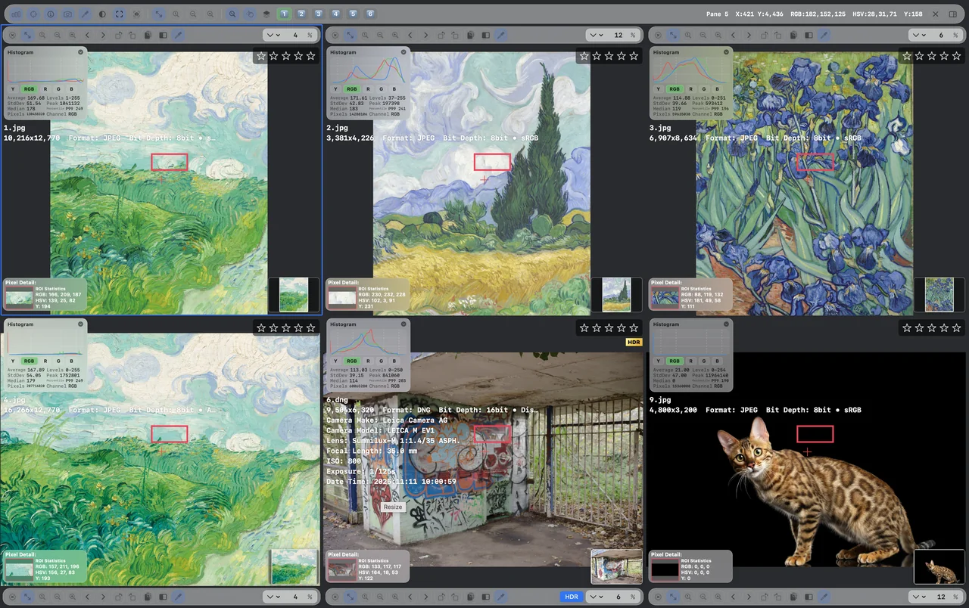This screenshot has width=969, height=608.
Task: Click the copy icon in the 2.jpg pane toolbar
Action: 471,35
